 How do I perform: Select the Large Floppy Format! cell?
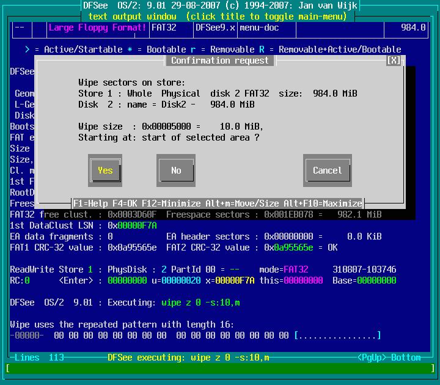pos(97,28)
